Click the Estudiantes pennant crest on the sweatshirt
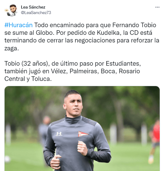 [83, 134]
